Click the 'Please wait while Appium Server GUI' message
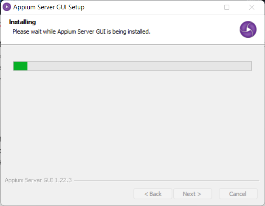The height and width of the screenshot is (206, 265). pyautogui.click(x=82, y=31)
